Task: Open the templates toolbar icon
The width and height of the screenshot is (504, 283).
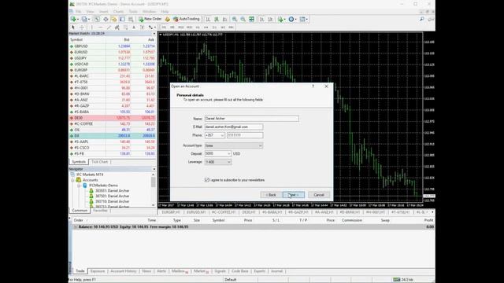Action: [303, 19]
